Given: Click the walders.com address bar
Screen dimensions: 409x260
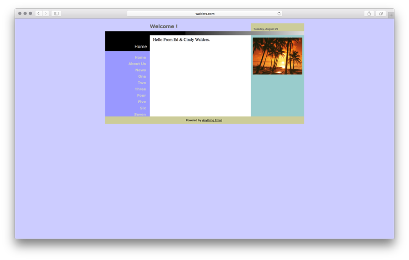Looking at the screenshot, I should tap(204, 14).
